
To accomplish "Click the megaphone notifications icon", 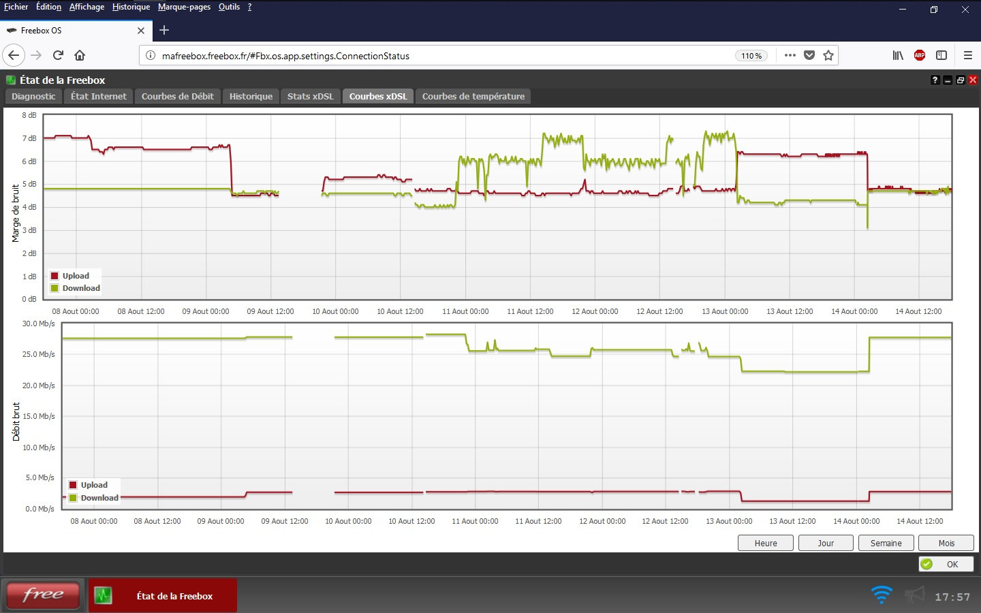I will [x=914, y=595].
